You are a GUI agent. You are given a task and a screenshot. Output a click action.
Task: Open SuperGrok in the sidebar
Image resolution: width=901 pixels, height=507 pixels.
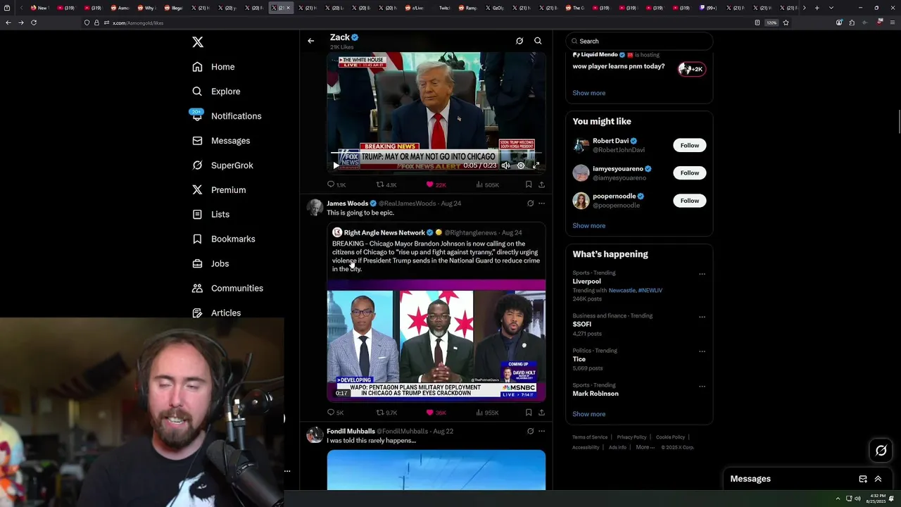[222, 165]
